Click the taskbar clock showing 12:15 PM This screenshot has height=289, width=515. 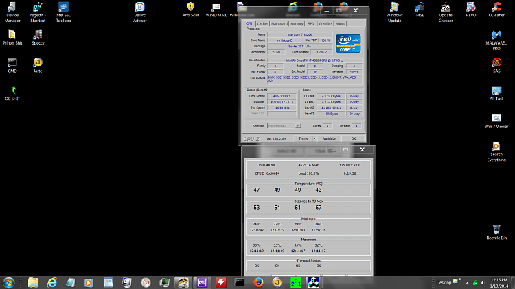499,283
